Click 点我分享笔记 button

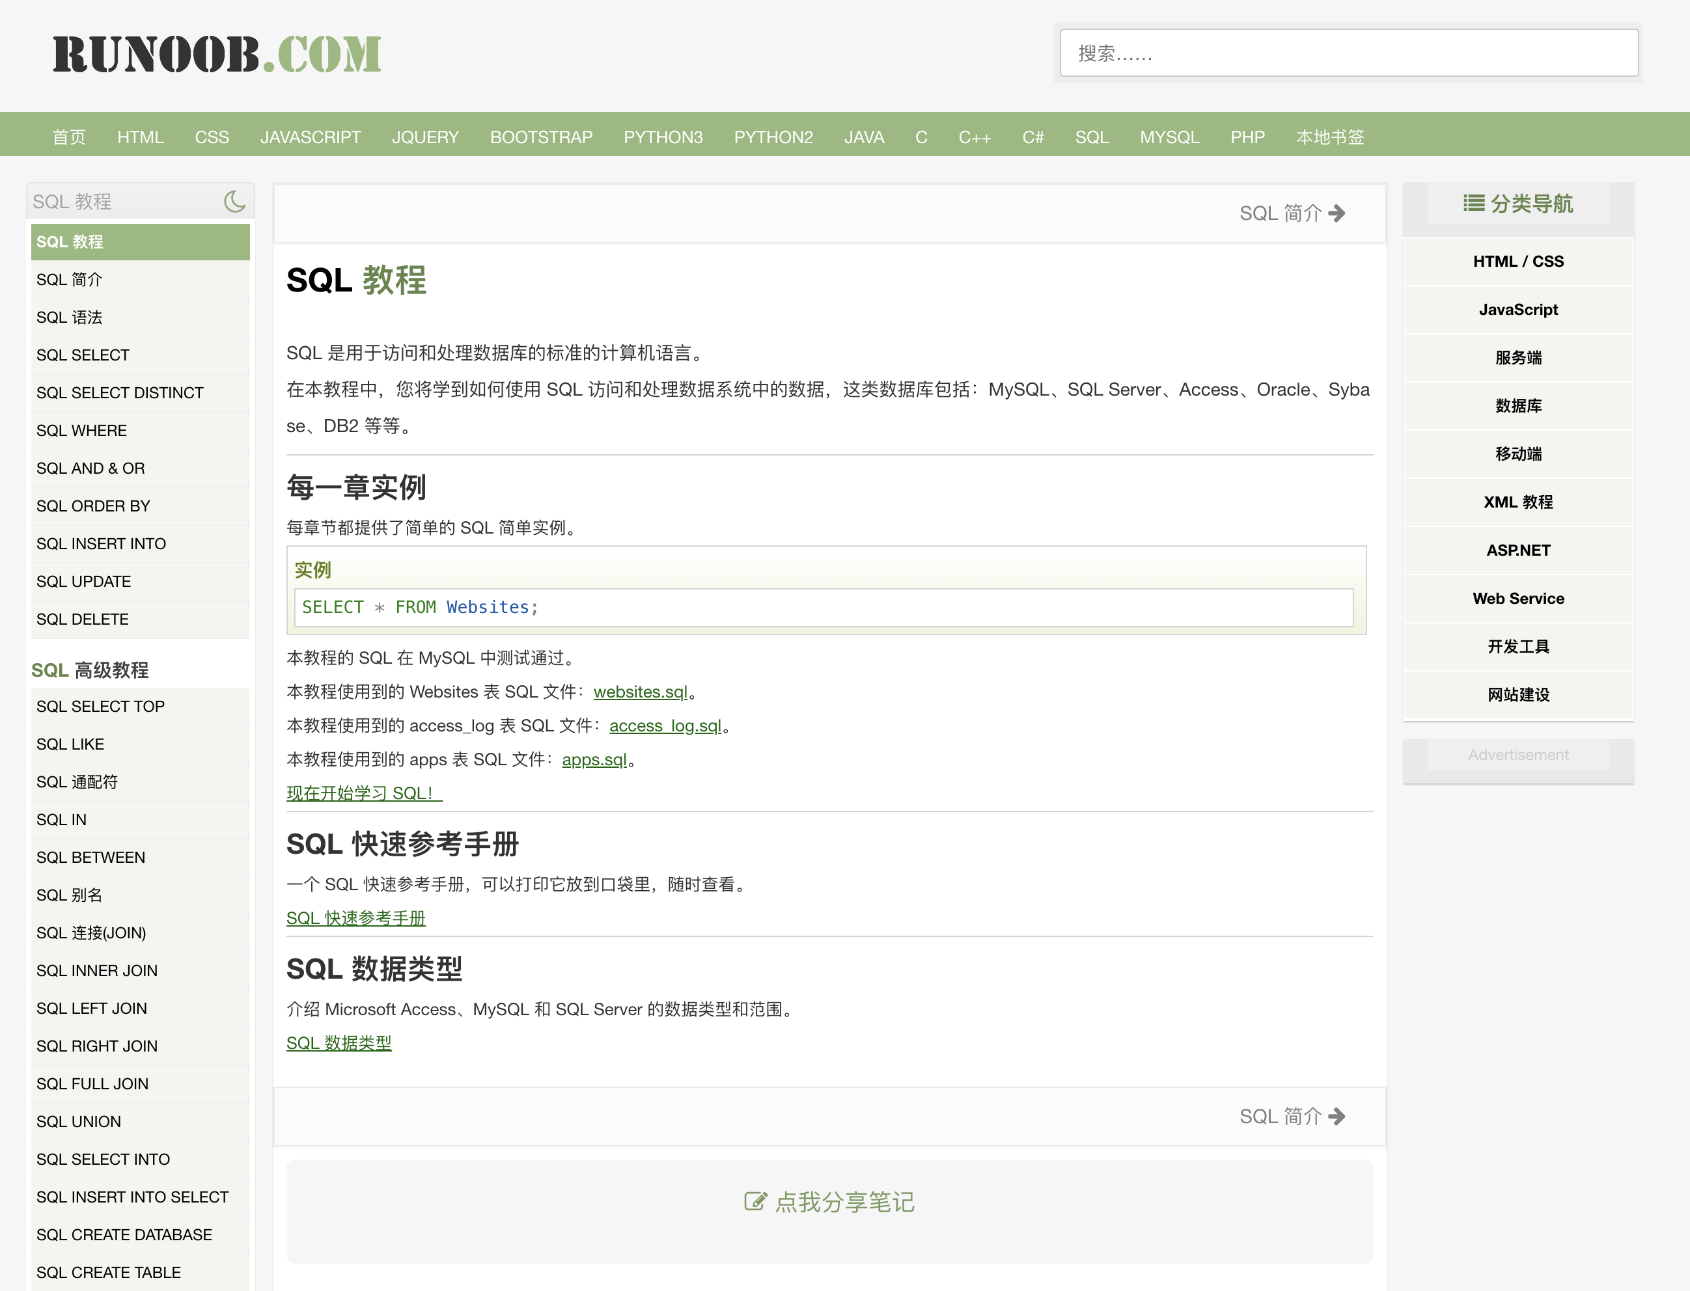(844, 1202)
